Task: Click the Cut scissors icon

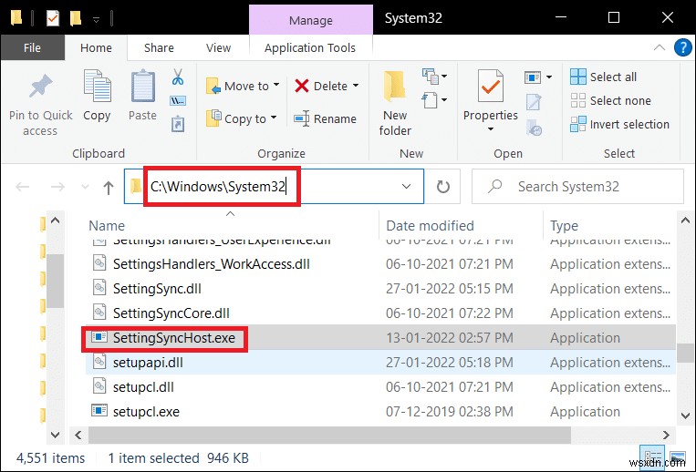Action: coord(179,77)
